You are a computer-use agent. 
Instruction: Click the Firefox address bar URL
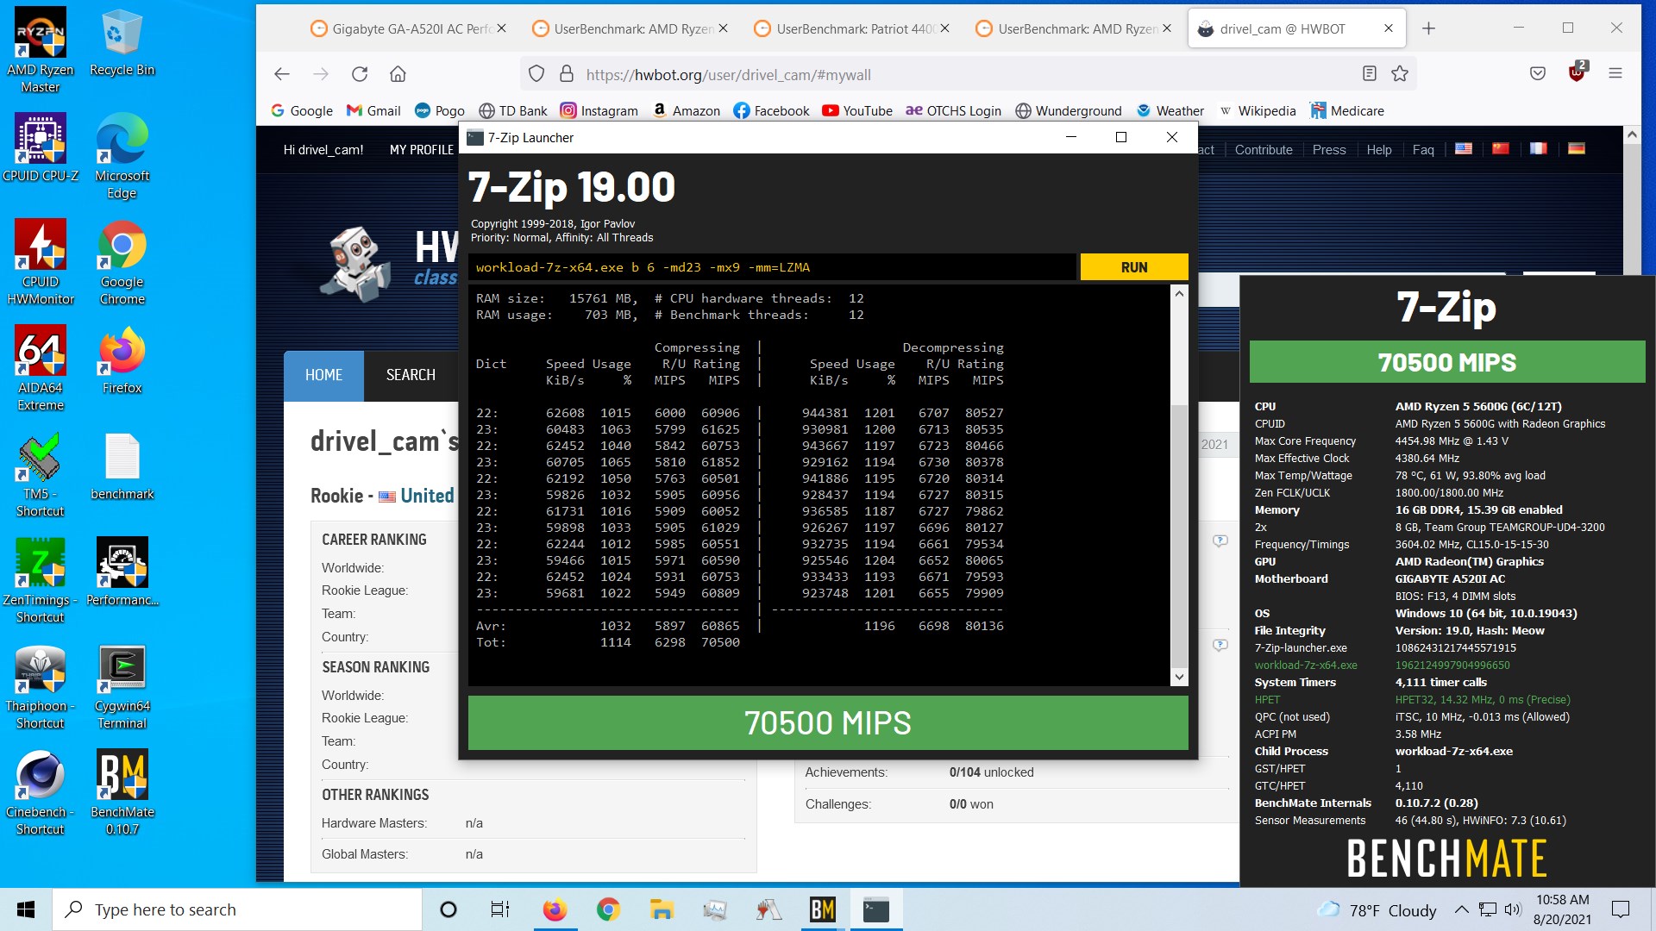(x=729, y=75)
